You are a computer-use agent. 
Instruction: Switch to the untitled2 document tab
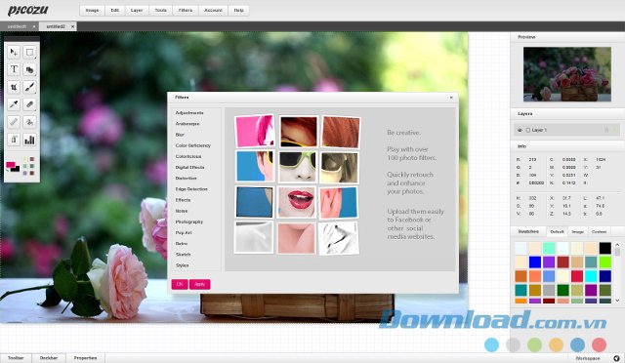tap(56, 26)
